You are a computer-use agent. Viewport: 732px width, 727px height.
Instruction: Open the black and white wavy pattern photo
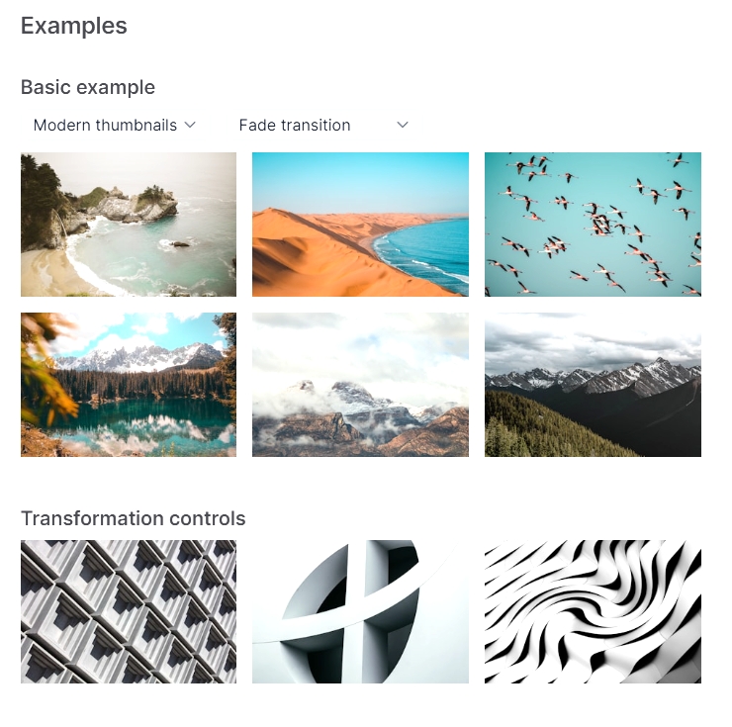click(x=593, y=611)
